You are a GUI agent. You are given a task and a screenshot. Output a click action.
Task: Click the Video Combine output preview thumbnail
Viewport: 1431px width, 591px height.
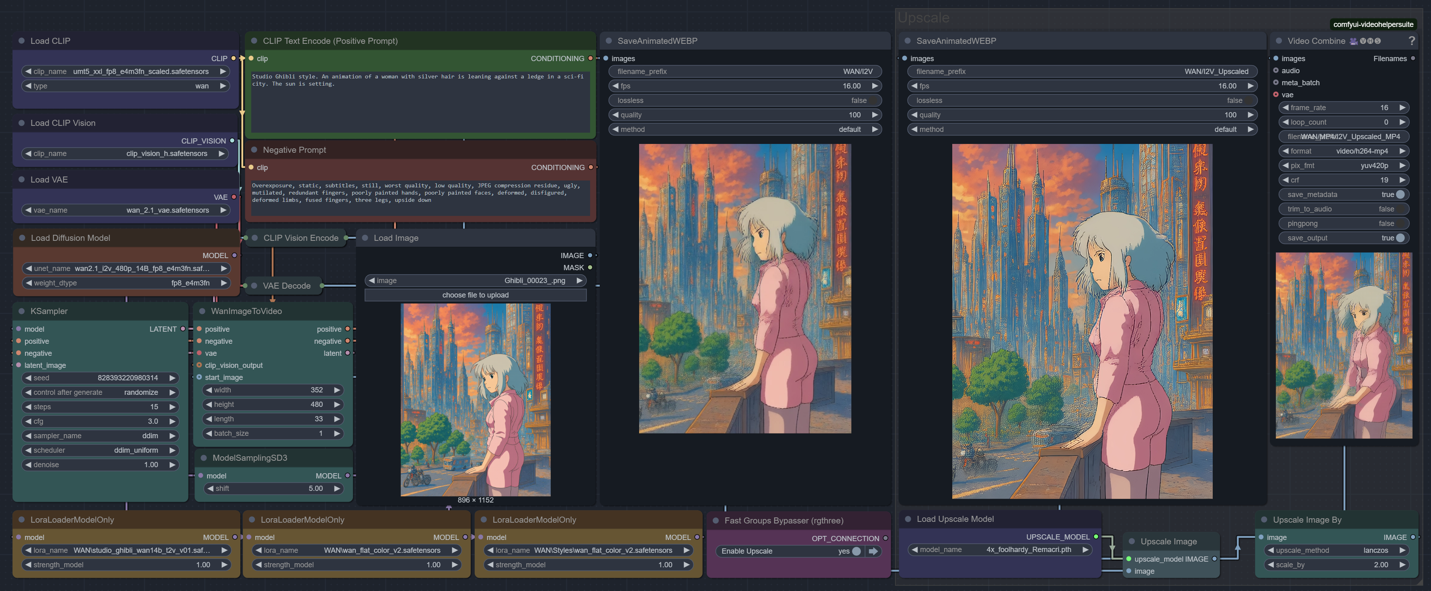click(1344, 345)
